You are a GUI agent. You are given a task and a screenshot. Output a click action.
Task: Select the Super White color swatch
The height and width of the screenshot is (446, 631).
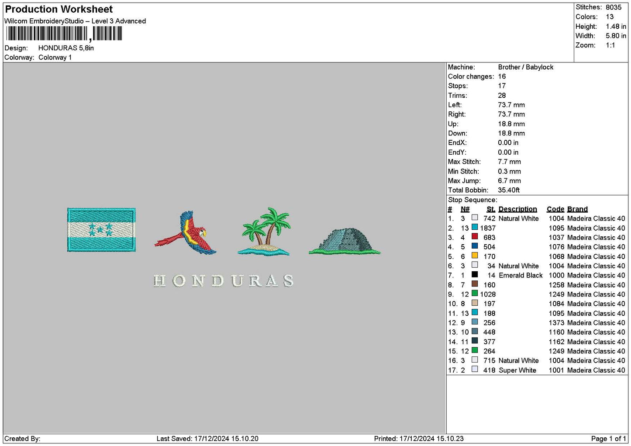(475, 369)
